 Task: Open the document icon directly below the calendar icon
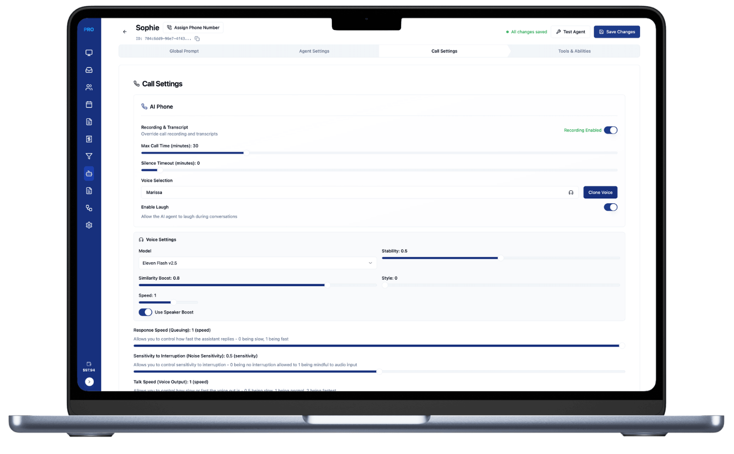[x=89, y=122]
